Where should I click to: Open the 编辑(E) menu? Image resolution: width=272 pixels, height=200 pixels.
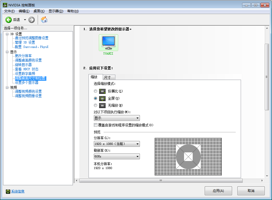click(24, 11)
